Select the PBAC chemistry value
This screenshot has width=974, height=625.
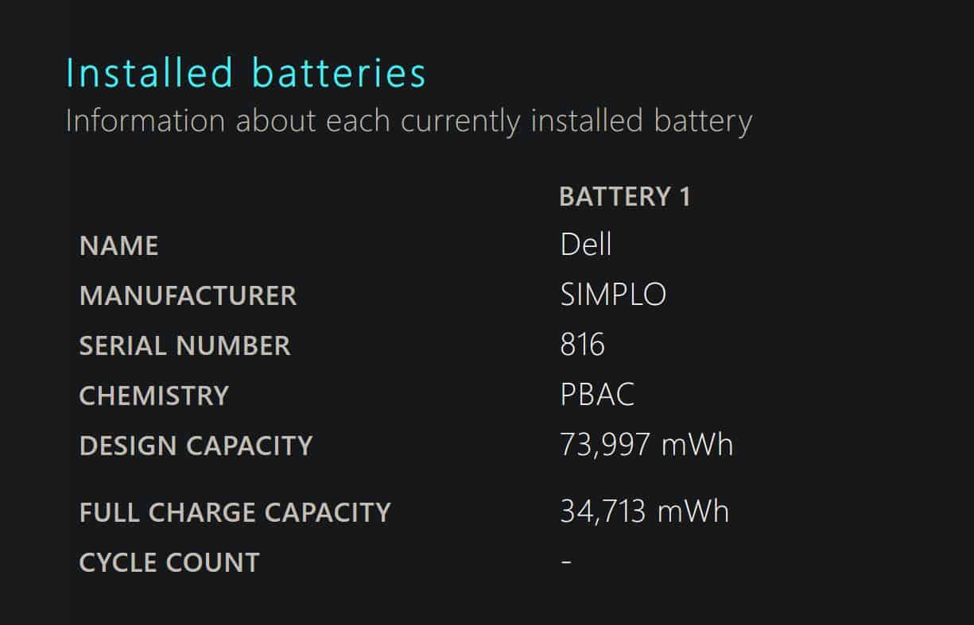tap(597, 395)
